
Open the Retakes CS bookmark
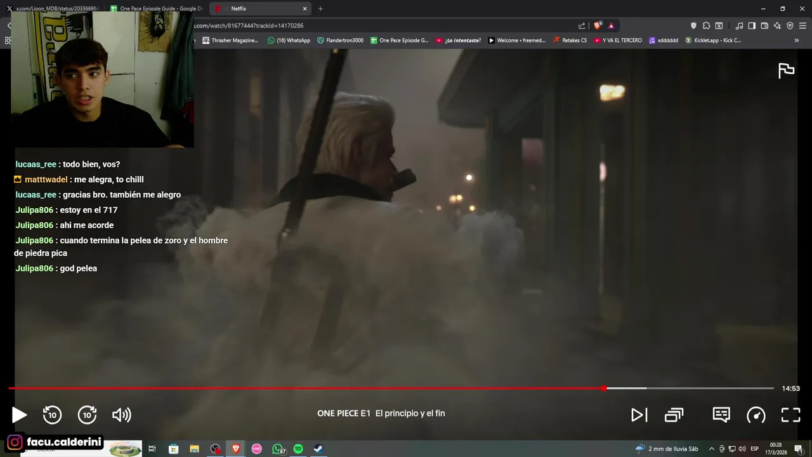570,41
